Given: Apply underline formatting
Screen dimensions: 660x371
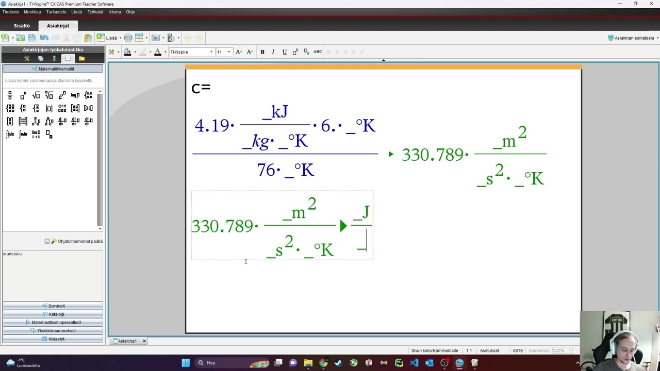Looking at the screenshot, I should (x=284, y=52).
